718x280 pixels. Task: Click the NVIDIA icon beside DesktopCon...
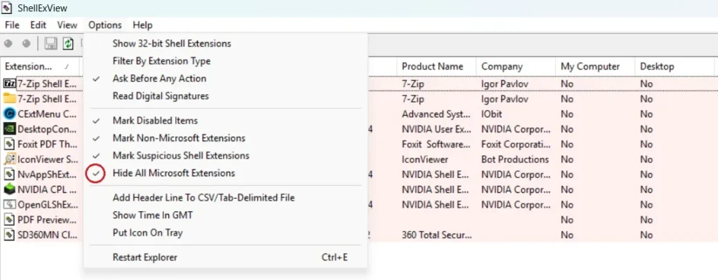pyautogui.click(x=10, y=129)
